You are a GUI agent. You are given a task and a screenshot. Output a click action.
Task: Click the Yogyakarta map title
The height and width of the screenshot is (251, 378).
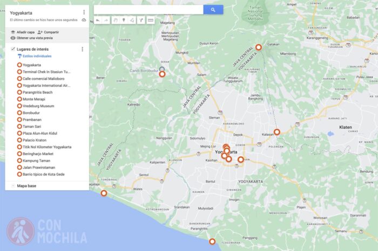(x=21, y=13)
